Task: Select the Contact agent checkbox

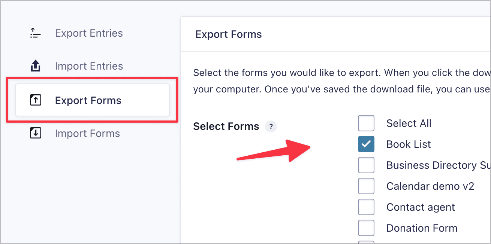Action: (366, 207)
